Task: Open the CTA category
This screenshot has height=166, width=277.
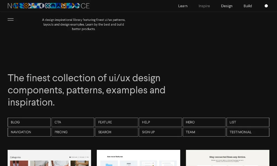Action: click(x=72, y=122)
